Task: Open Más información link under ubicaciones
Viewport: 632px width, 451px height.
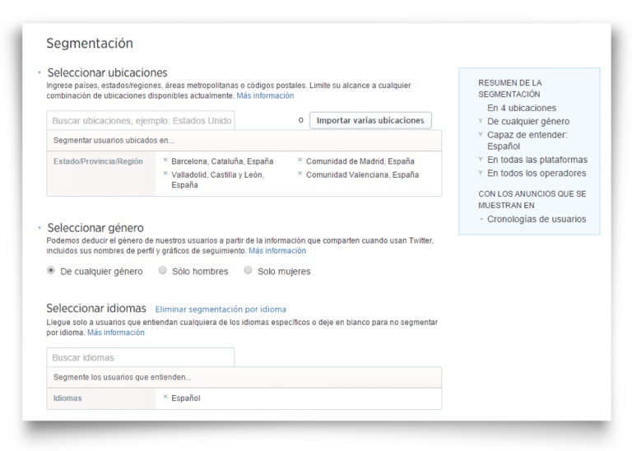Action: click(x=265, y=95)
